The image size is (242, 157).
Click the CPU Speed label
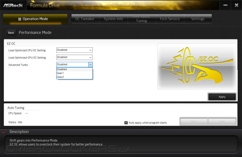click(15, 113)
